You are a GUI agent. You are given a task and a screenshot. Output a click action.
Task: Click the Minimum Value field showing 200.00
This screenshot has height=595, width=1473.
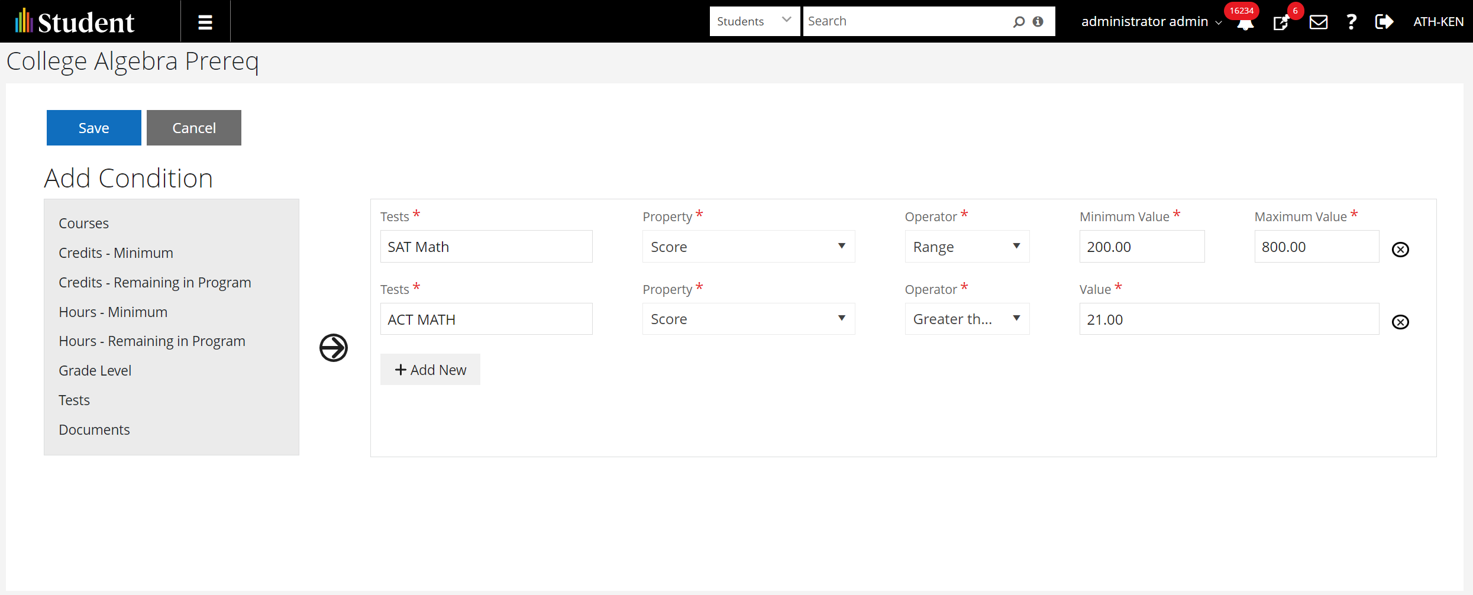click(x=1141, y=247)
